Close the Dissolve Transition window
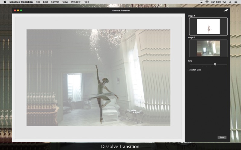Viewport: 241px width, 150px height. (15, 10)
